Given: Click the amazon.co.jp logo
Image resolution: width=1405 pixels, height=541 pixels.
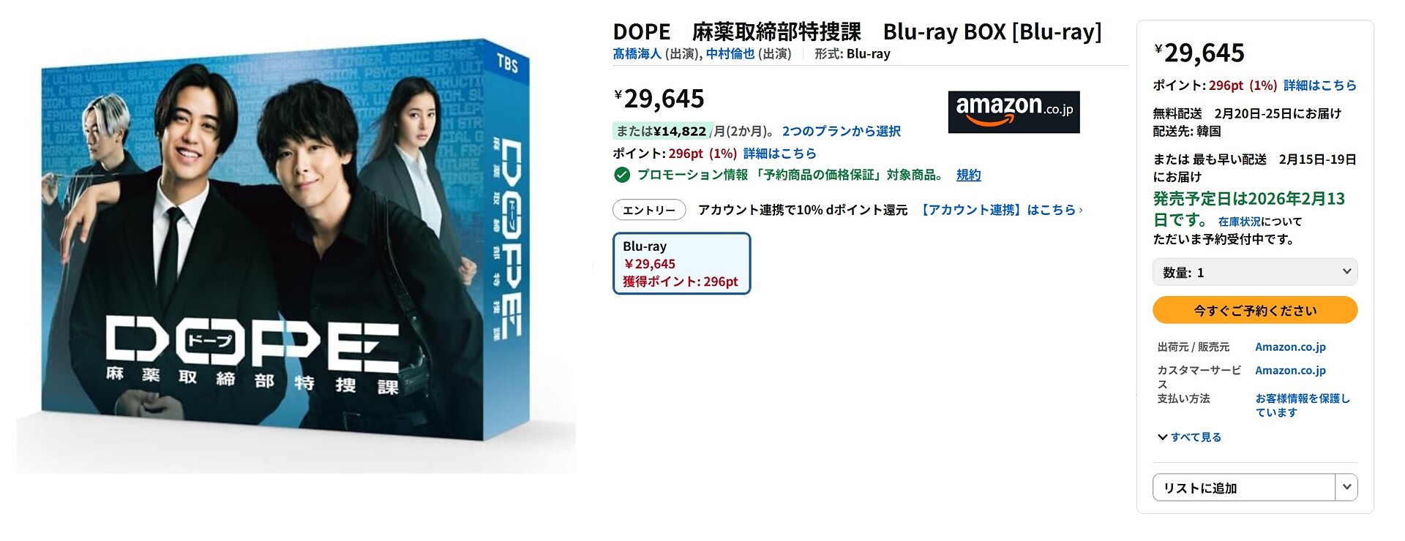Looking at the screenshot, I should tap(1014, 112).
